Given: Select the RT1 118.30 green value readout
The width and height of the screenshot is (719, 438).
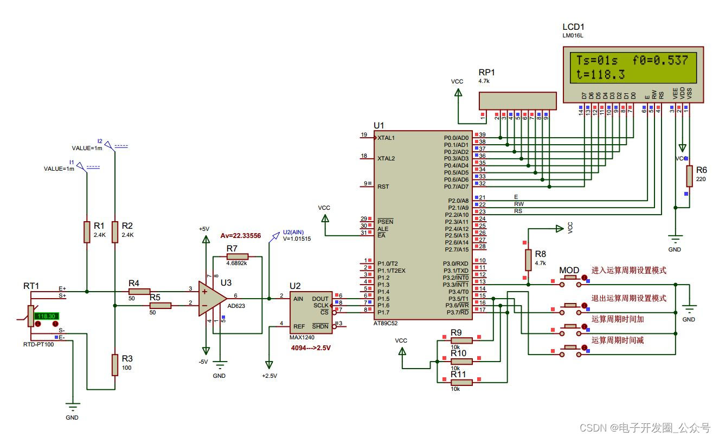Looking at the screenshot, I should tap(46, 315).
